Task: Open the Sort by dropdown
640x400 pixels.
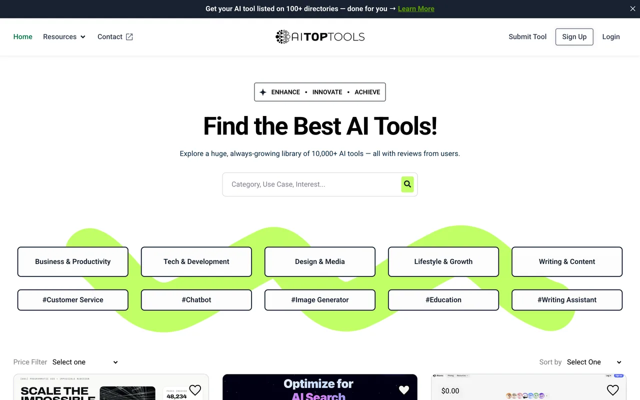Action: [x=594, y=362]
